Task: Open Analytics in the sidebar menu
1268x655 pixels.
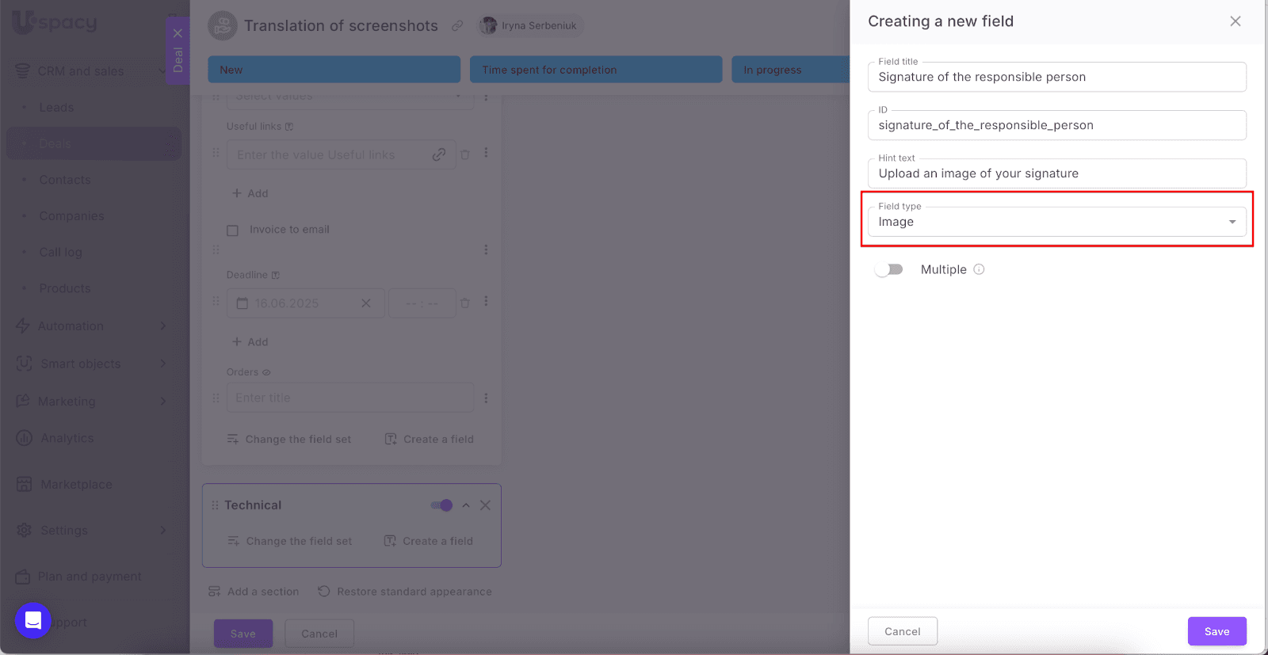Action: click(x=67, y=438)
